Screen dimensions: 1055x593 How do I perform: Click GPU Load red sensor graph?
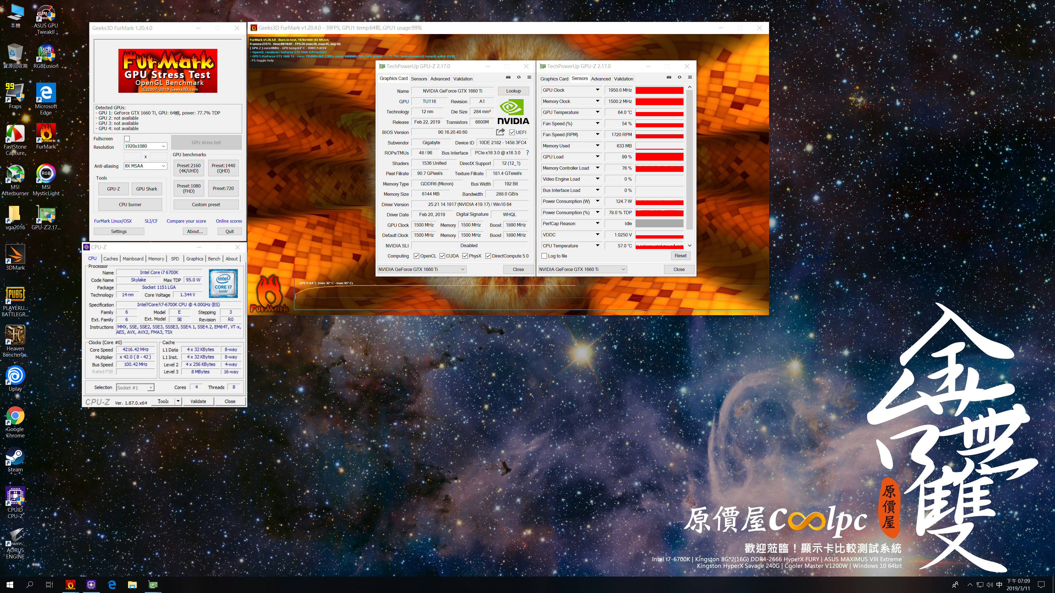point(659,157)
